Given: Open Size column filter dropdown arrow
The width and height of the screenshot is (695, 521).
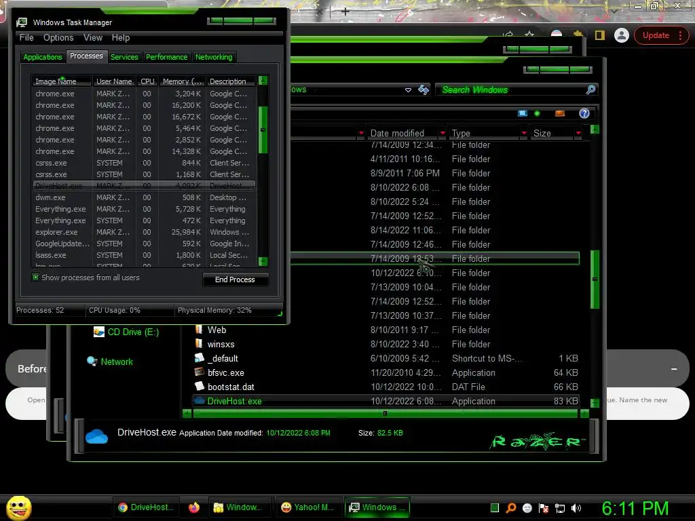Looking at the screenshot, I should [578, 133].
